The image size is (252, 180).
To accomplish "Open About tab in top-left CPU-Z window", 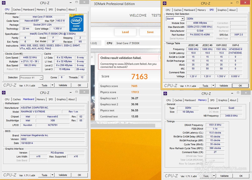I will (72, 10).
